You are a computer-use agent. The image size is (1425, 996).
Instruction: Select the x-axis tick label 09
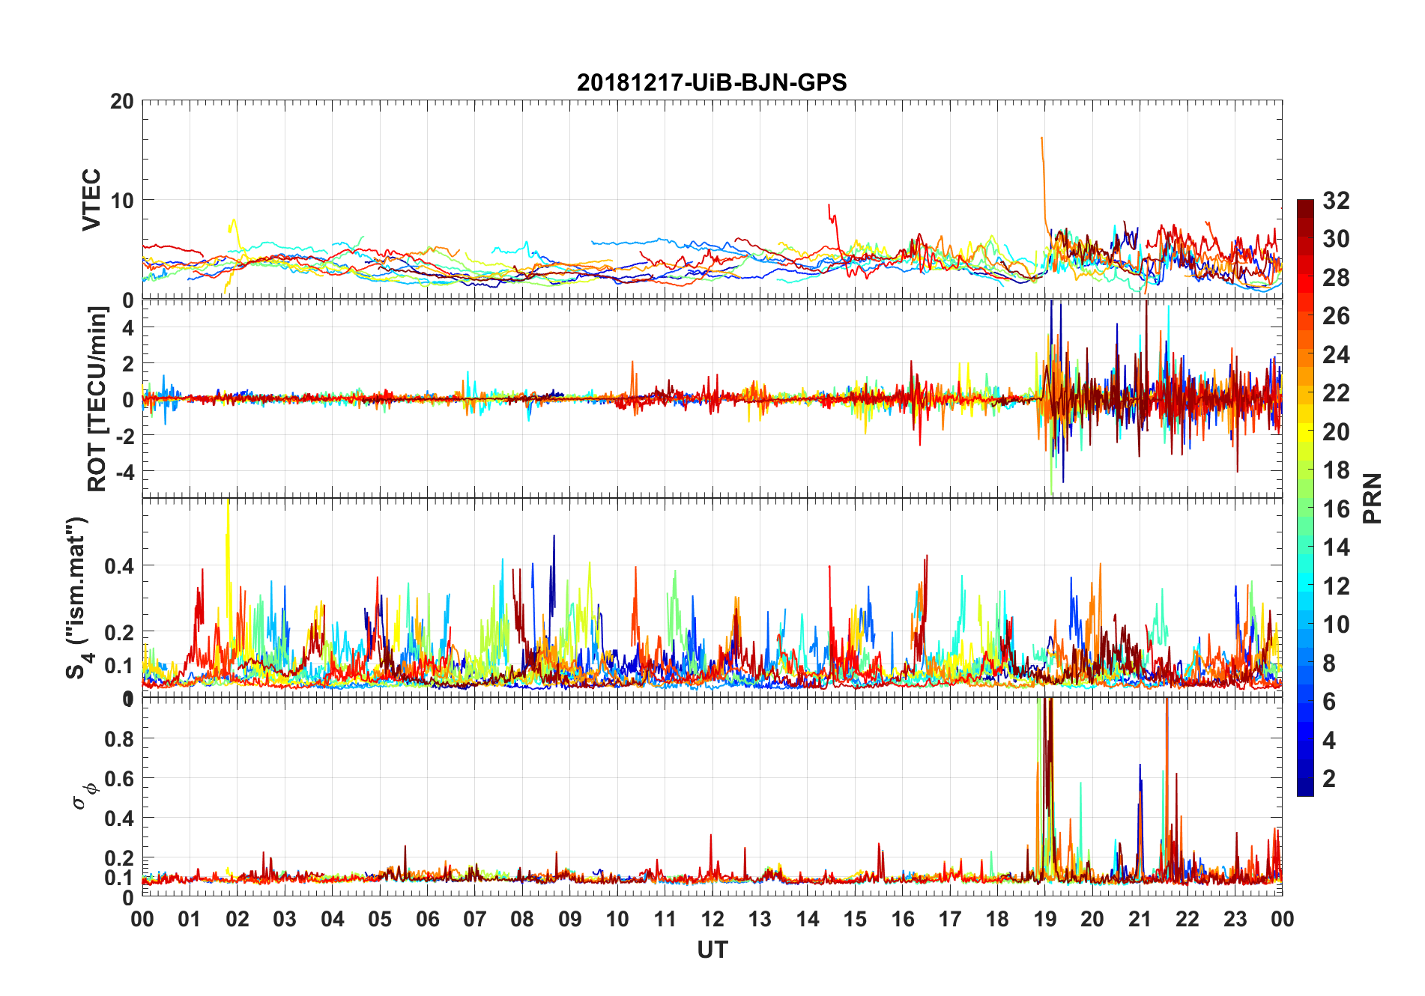point(570,919)
